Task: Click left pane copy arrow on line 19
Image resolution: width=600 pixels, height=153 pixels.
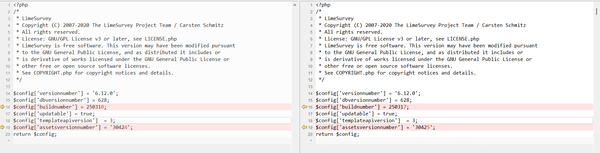Action: coord(2,127)
